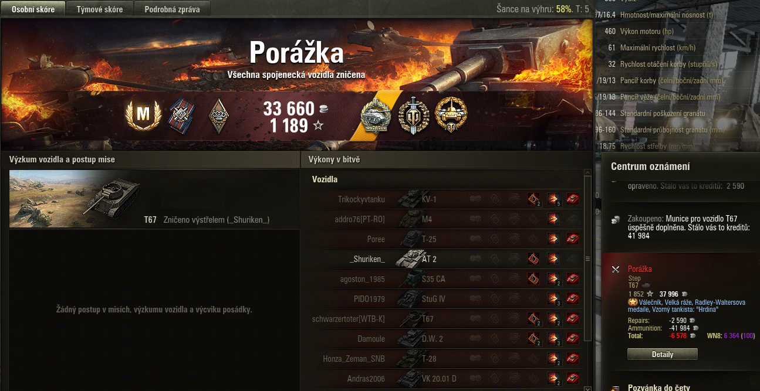Click the damage icon in PIDO1979 row
Image resolution: width=760 pixels, height=391 pixels.
(x=553, y=299)
